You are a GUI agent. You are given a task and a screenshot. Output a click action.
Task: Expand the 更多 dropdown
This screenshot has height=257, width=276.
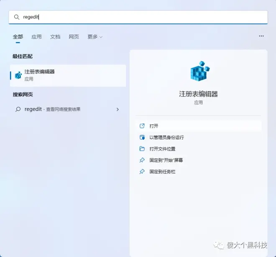click(95, 37)
